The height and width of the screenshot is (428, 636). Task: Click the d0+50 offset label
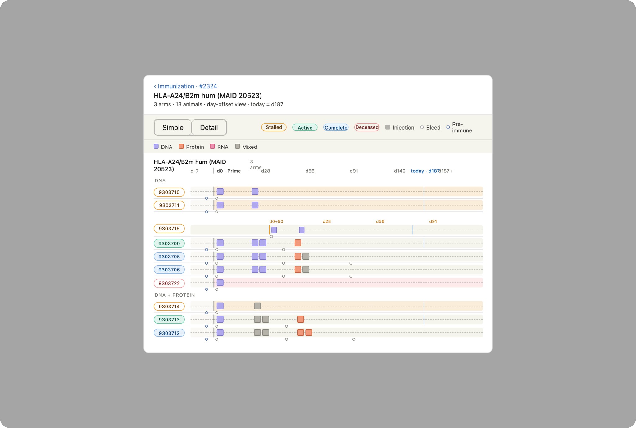pos(276,221)
